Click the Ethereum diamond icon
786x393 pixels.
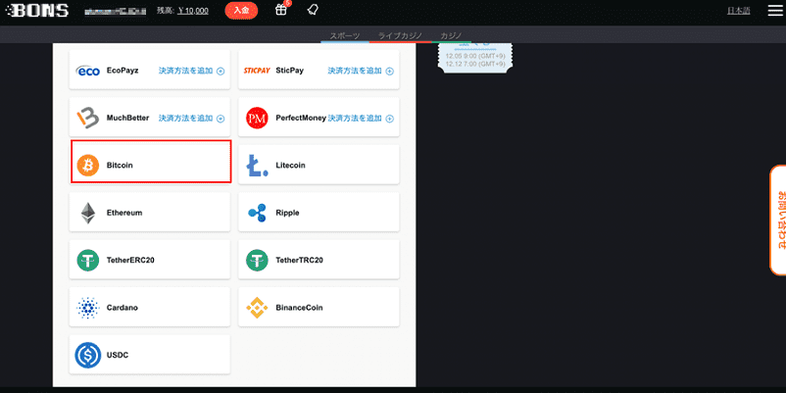click(88, 213)
